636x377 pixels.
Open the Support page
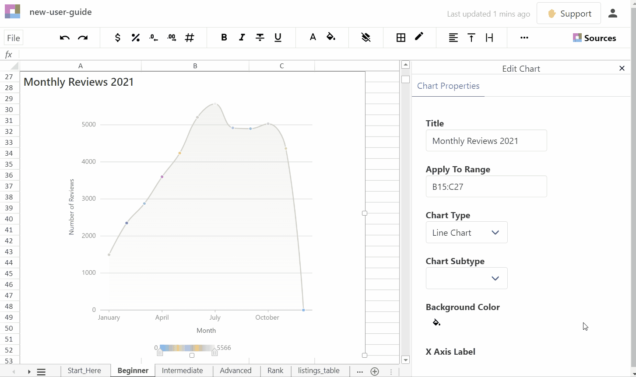coord(569,13)
